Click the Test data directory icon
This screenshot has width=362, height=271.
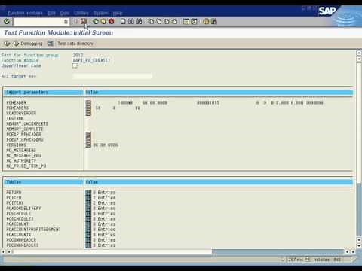(51, 44)
